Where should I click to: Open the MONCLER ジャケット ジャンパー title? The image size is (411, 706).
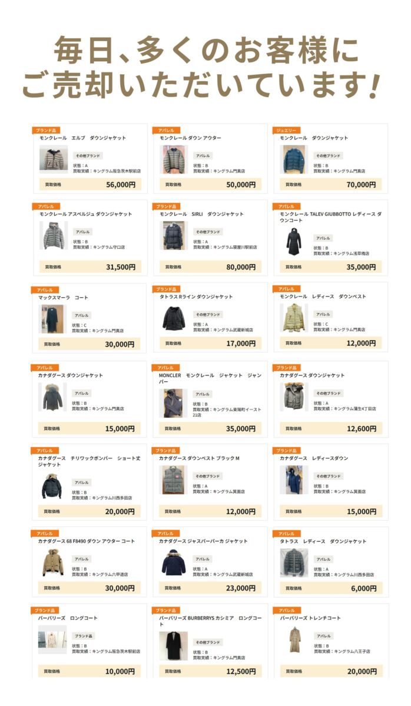click(210, 378)
